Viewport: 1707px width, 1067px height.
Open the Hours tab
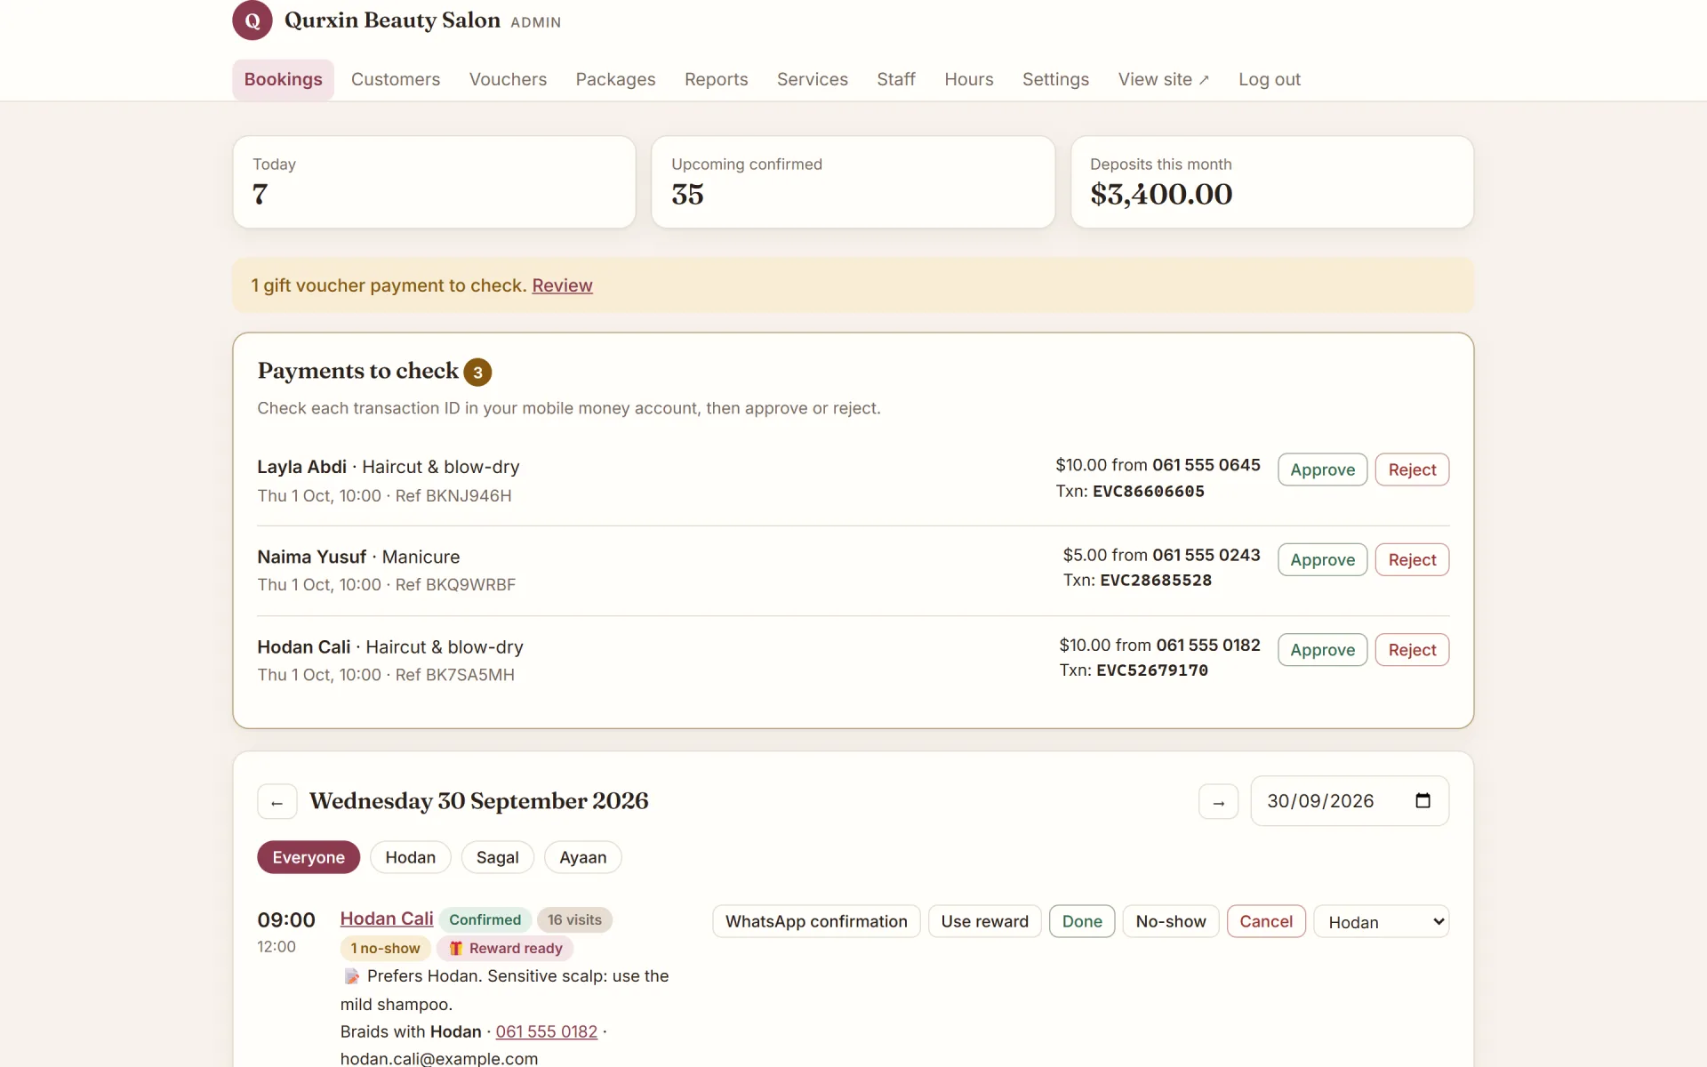coord(968,79)
